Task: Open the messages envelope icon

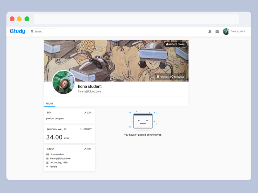Action: 217,32
